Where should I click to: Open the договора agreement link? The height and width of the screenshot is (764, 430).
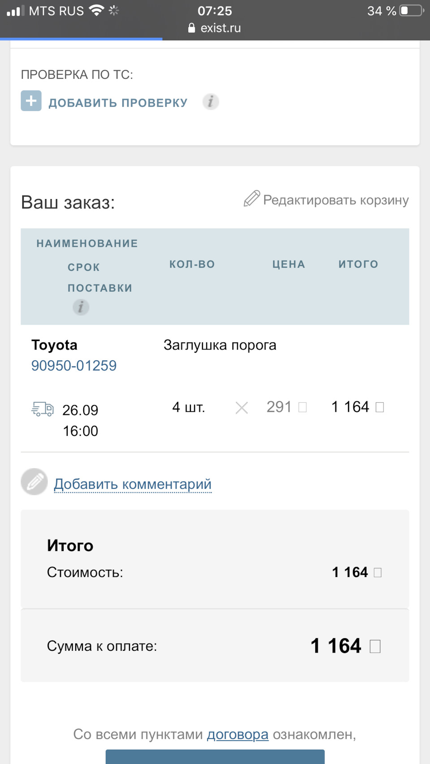[x=237, y=734]
